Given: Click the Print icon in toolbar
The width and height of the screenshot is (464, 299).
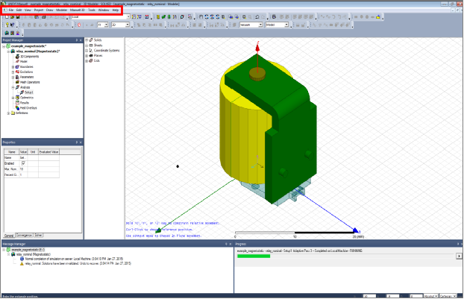Looking at the screenshot, I should coord(44,17).
